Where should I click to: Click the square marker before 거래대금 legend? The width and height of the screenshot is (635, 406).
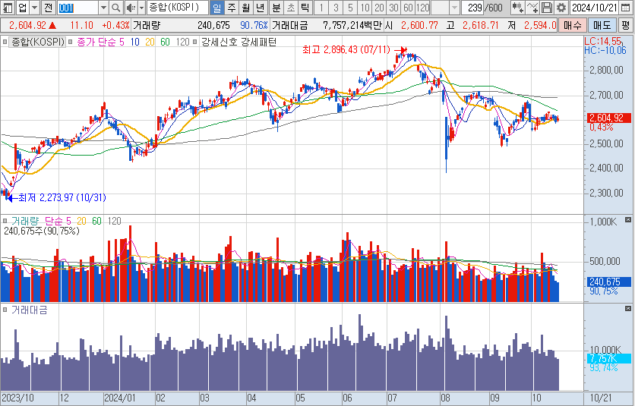5,310
